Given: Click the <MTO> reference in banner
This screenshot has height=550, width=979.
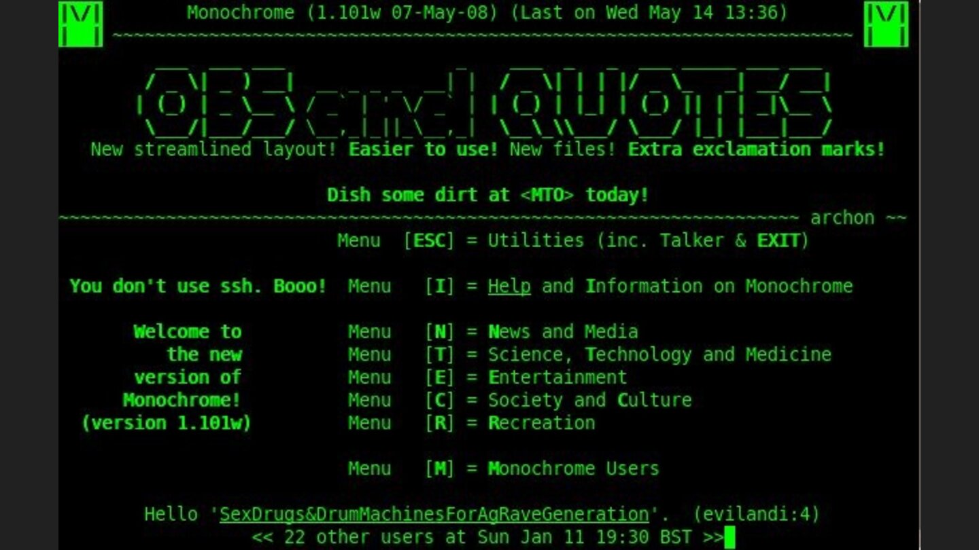Looking at the screenshot, I should (547, 195).
